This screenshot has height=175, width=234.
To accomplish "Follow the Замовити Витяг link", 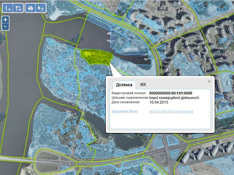I will point(125,111).
